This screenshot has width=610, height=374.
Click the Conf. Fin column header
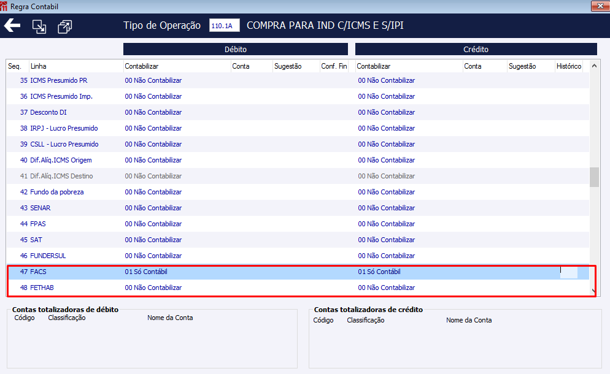pos(334,66)
